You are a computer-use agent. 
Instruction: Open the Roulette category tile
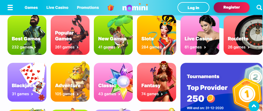(x=243, y=35)
